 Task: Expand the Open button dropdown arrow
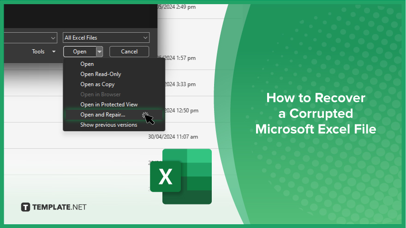pyautogui.click(x=100, y=52)
